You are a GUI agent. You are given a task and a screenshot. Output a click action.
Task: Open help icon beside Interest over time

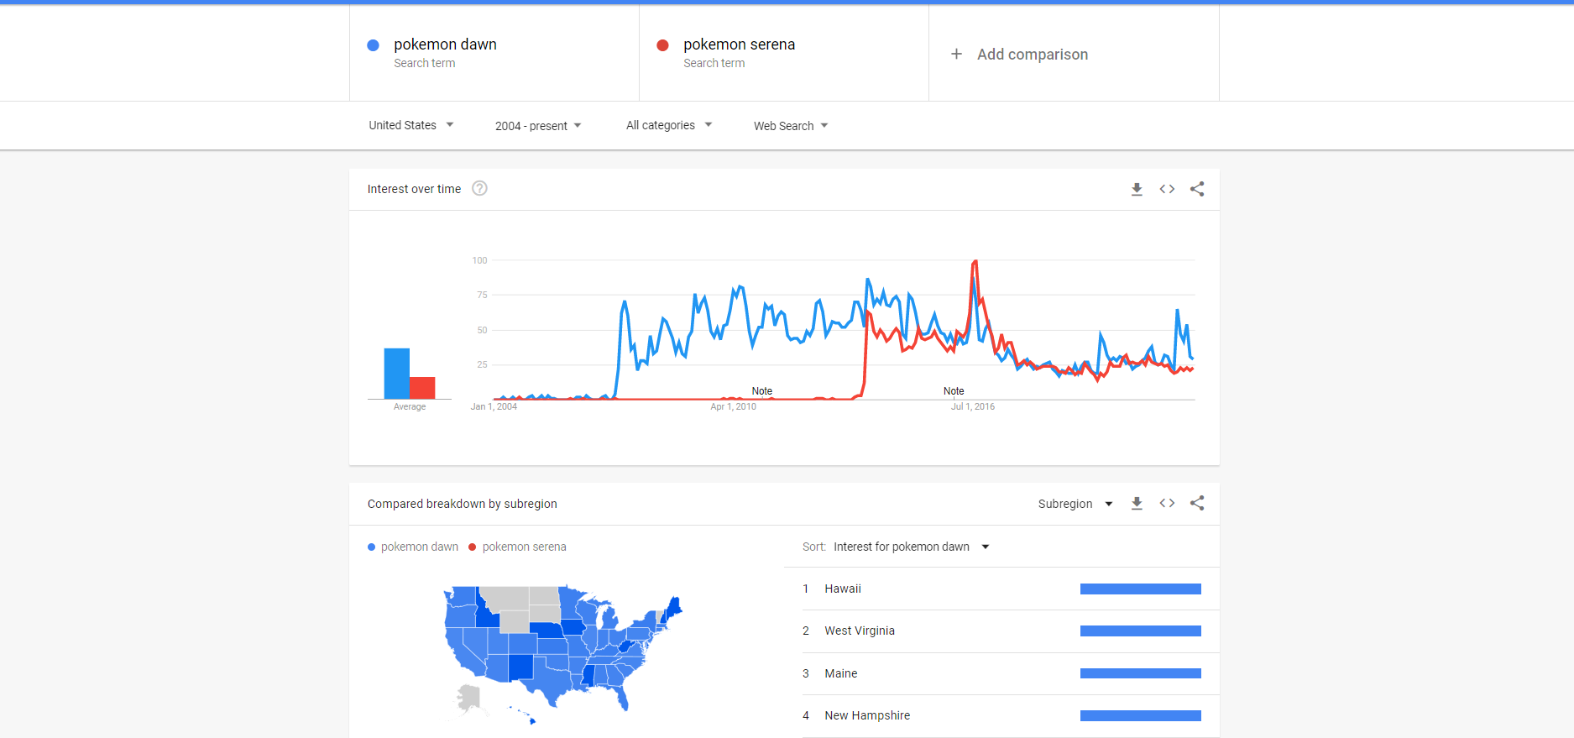click(479, 189)
